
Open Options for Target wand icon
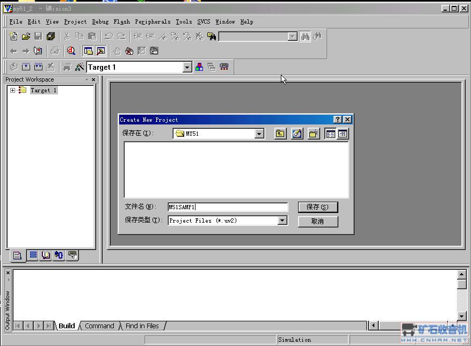pos(79,67)
